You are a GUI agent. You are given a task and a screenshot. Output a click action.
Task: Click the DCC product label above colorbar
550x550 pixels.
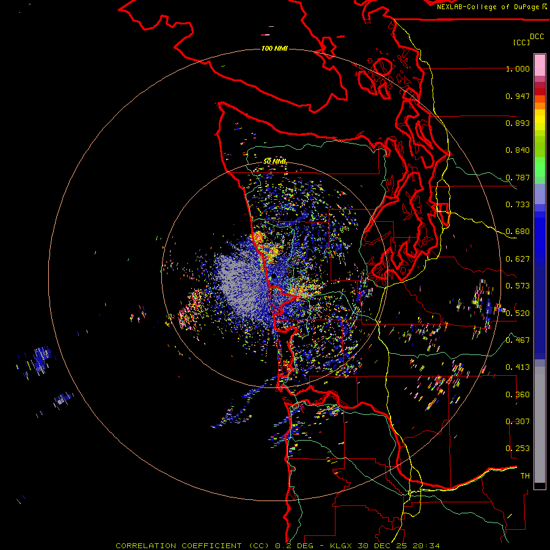coord(537,37)
